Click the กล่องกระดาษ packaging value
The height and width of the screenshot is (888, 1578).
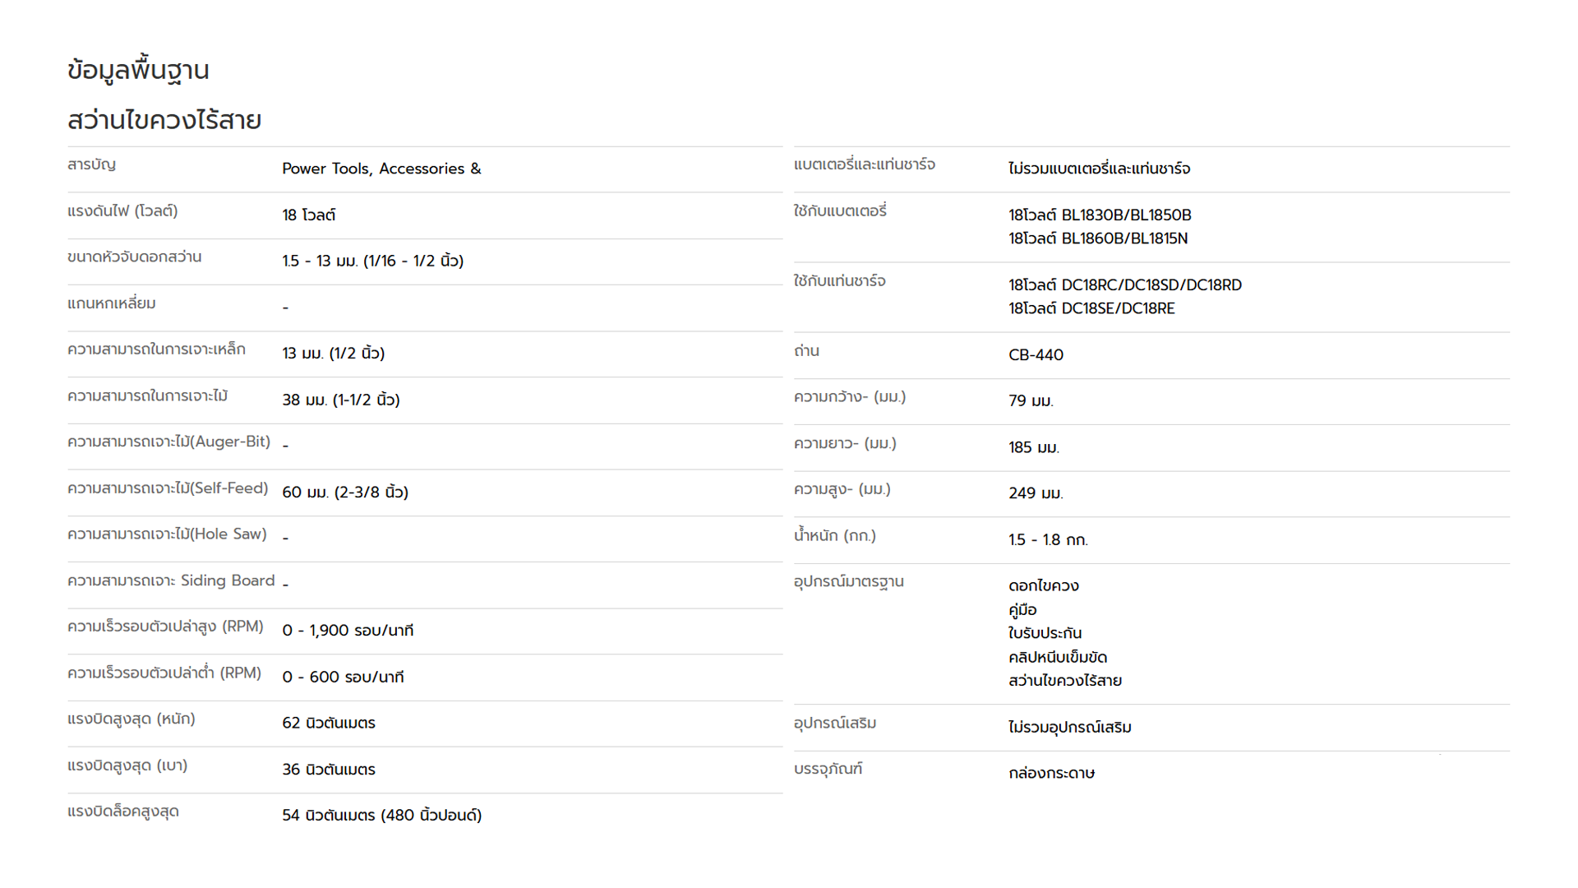tap(1051, 773)
